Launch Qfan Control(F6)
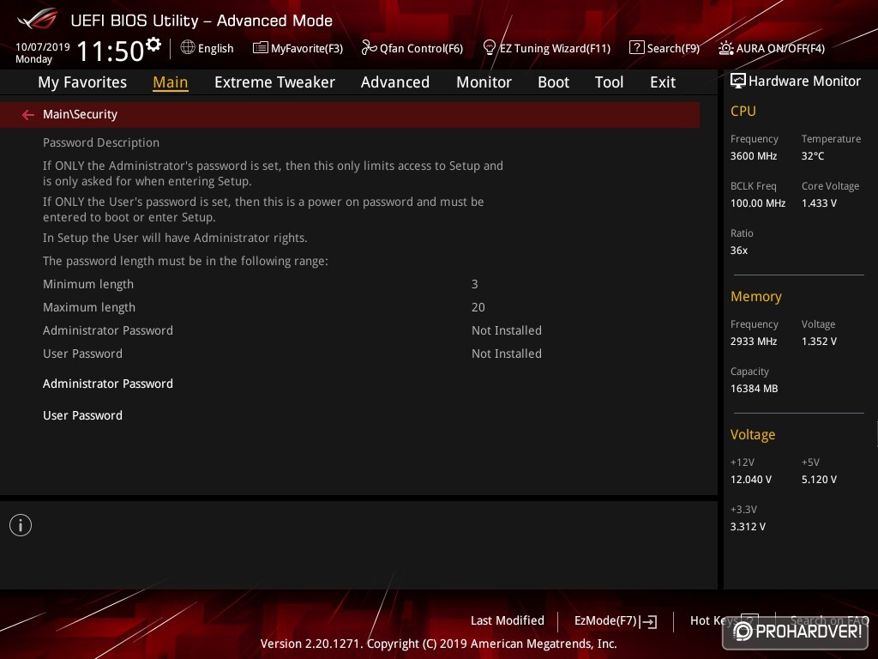 [x=421, y=48]
